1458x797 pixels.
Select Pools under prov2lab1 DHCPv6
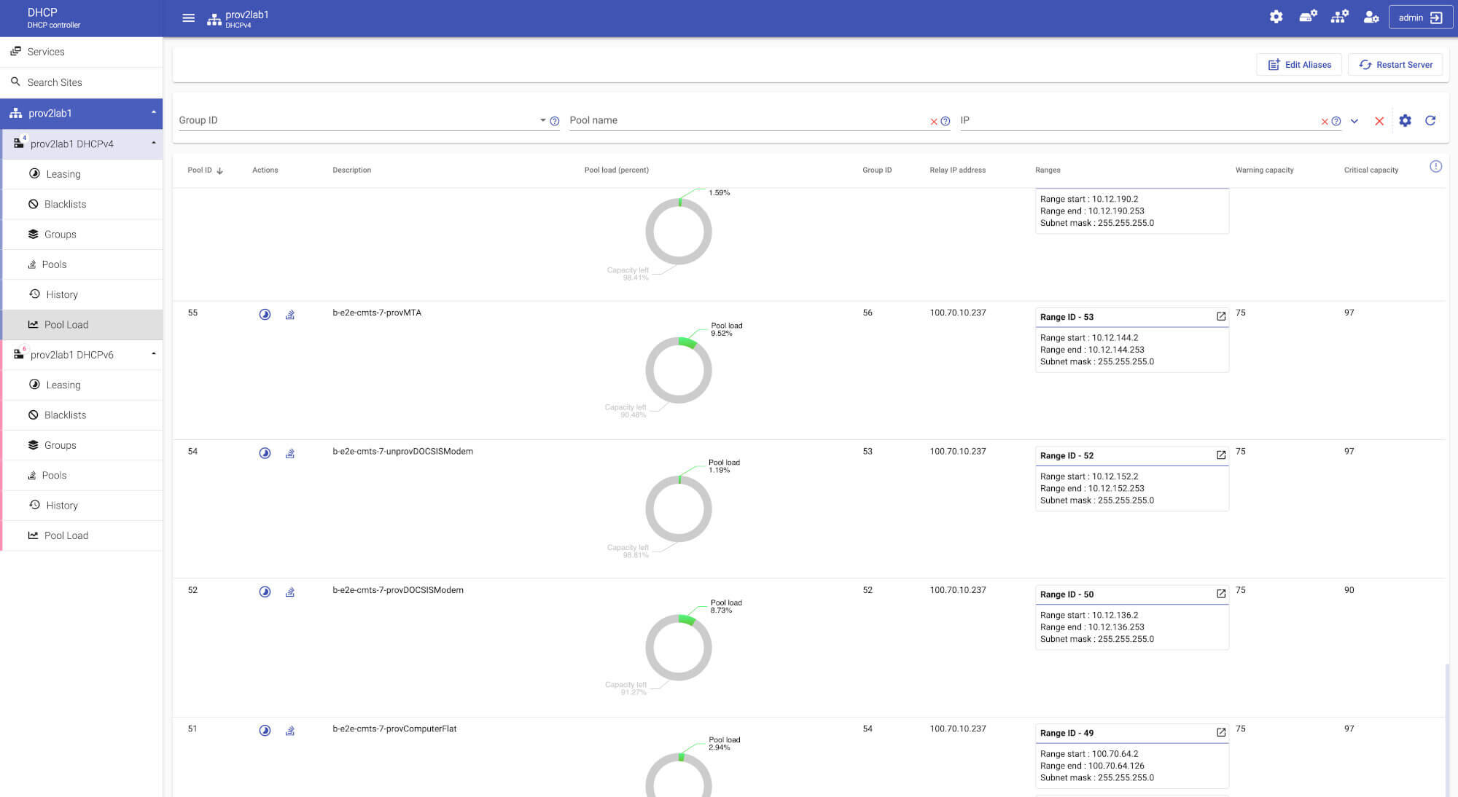click(x=55, y=475)
